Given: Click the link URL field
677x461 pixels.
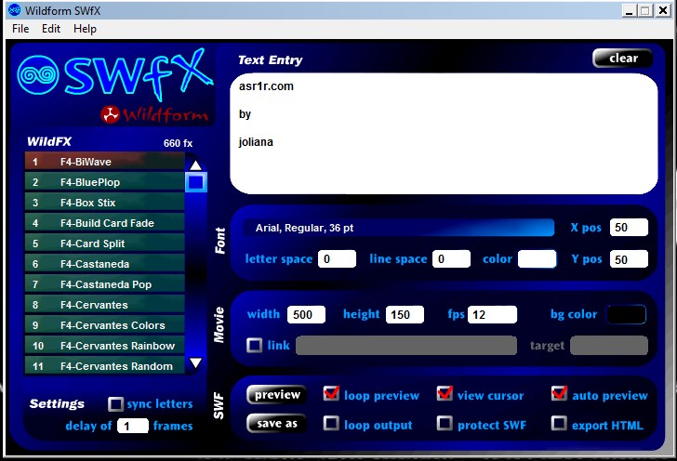Looking at the screenshot, I should click(406, 346).
